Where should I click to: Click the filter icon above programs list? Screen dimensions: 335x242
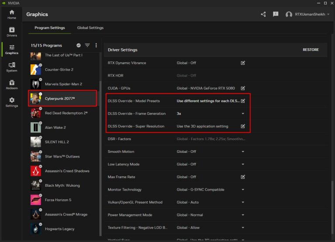87,45
